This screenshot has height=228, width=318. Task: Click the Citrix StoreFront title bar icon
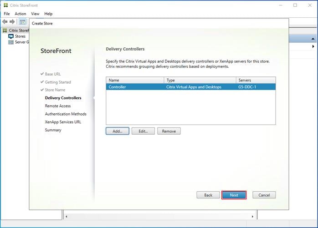coord(5,5)
